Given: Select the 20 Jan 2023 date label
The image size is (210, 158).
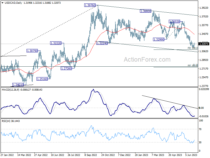Looking at the screenshot, I should pyautogui.click(x=141, y=155).
